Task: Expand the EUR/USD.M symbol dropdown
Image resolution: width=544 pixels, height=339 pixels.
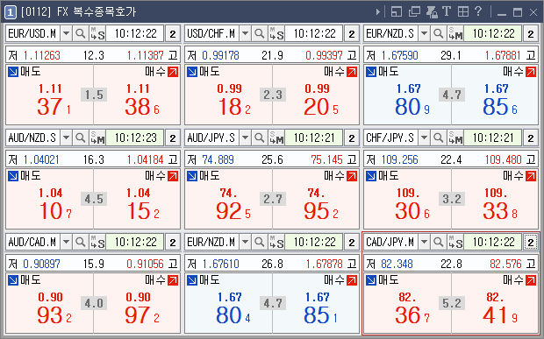Action: (67, 33)
